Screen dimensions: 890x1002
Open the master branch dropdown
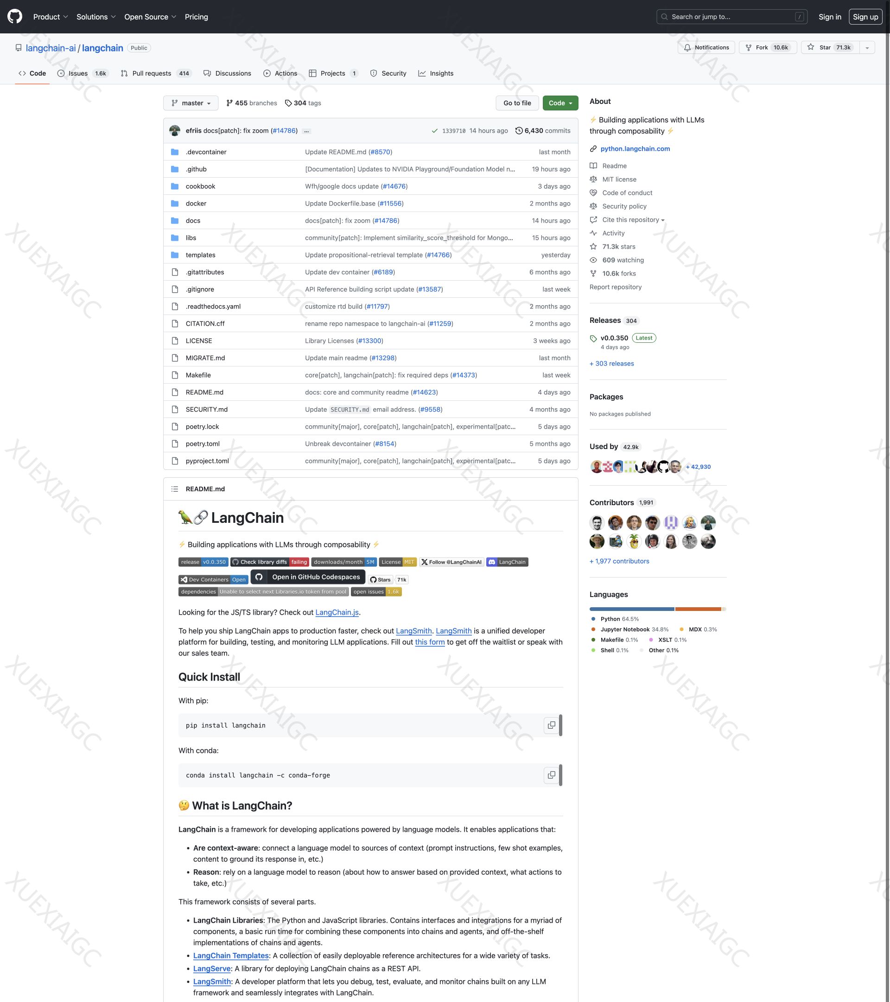(191, 103)
